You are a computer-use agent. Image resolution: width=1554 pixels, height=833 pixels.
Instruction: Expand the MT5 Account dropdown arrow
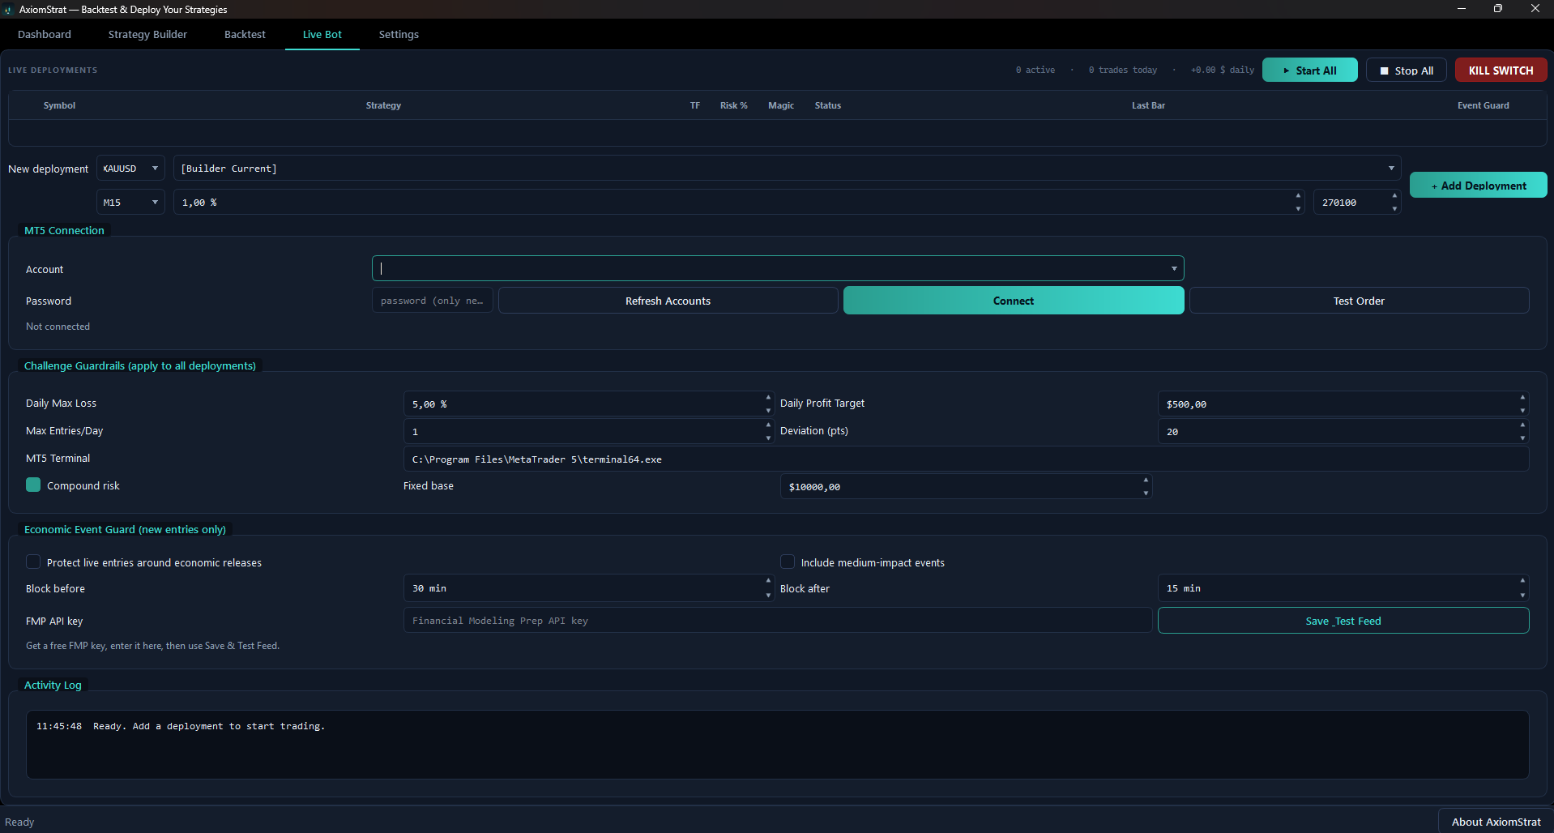[x=1174, y=269]
